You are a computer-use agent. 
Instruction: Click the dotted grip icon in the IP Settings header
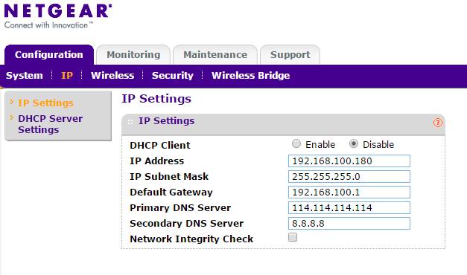130,121
